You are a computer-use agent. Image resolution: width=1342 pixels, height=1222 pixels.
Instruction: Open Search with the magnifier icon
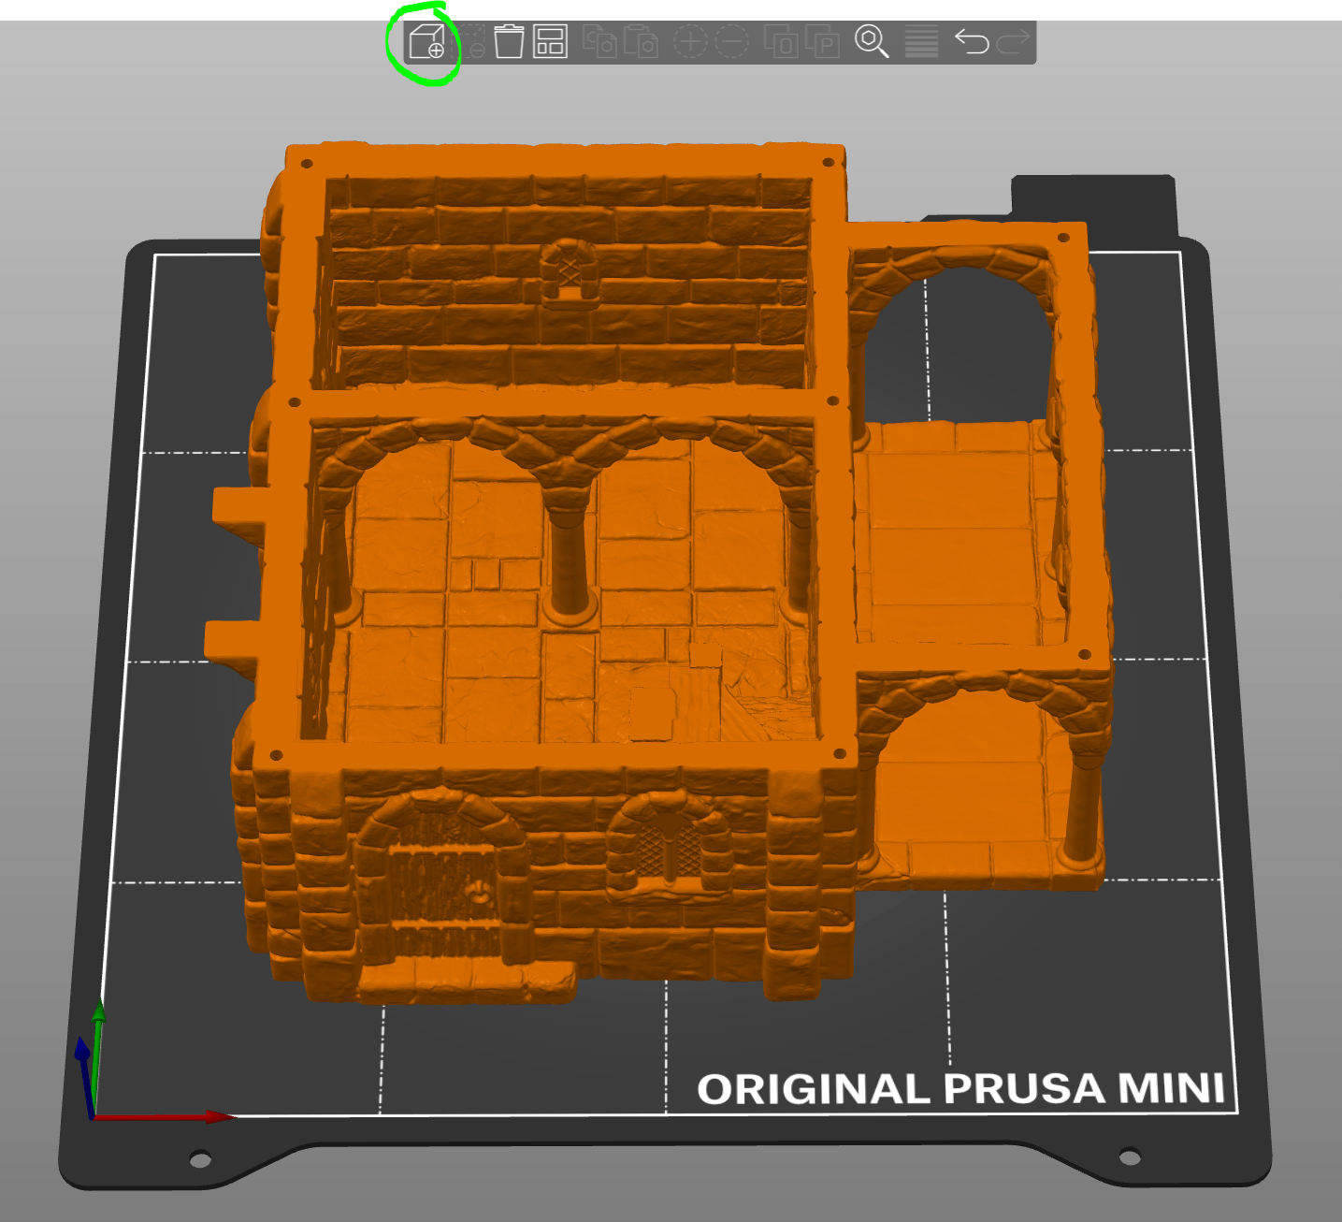click(872, 42)
